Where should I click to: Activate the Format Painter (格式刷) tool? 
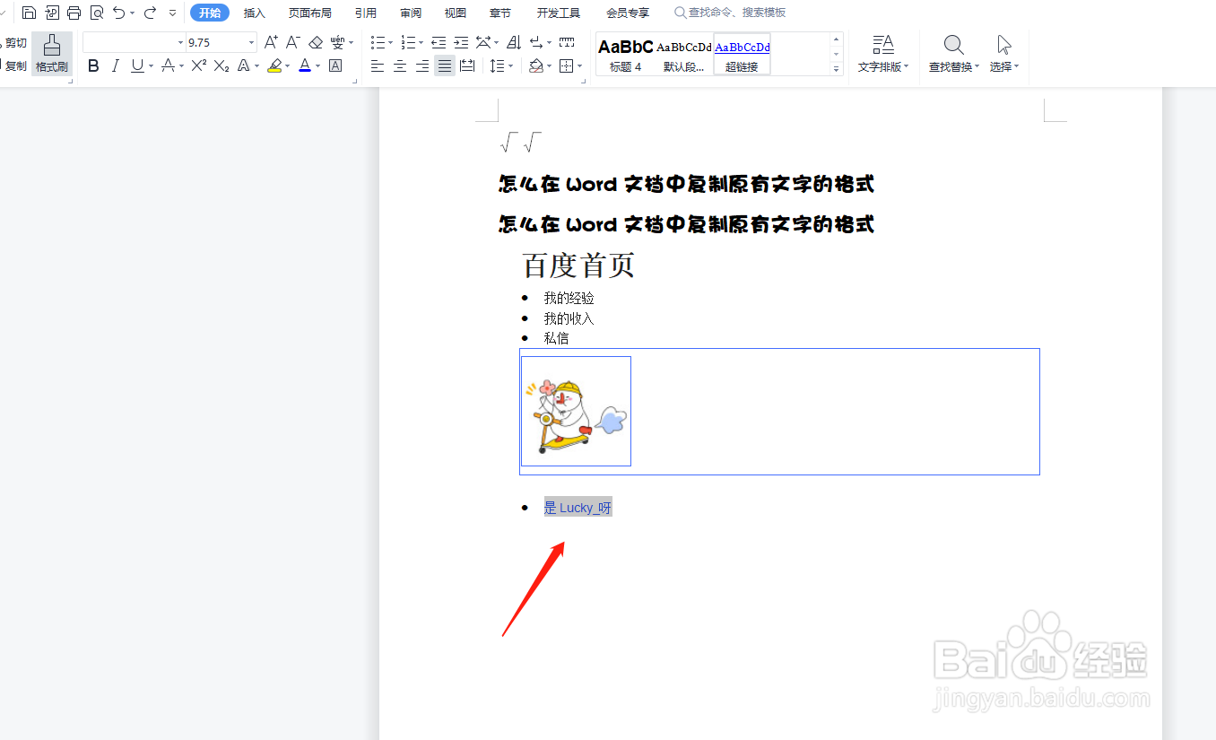tap(52, 54)
